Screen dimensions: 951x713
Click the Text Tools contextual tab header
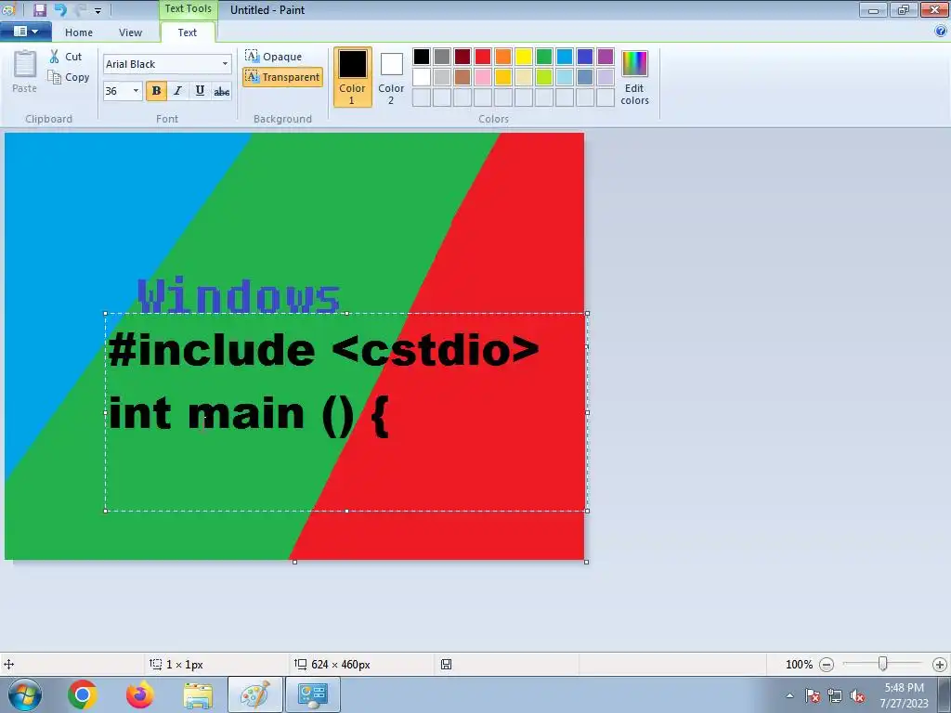188,9
